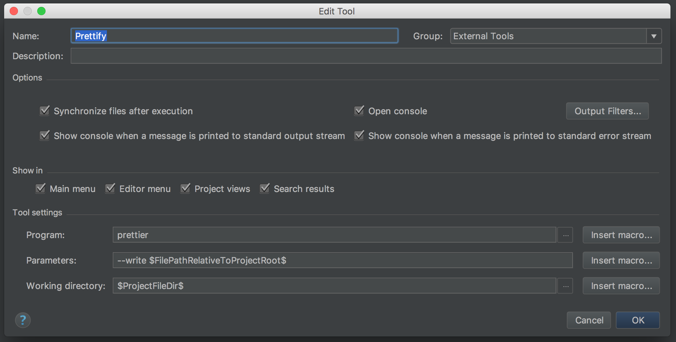This screenshot has height=342, width=676.
Task: Expand the Group dropdown arrow
Action: (654, 36)
